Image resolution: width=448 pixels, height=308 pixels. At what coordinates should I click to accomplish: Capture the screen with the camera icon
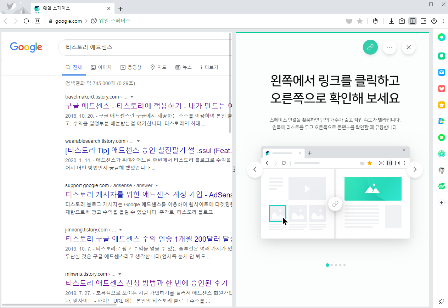tap(402, 21)
